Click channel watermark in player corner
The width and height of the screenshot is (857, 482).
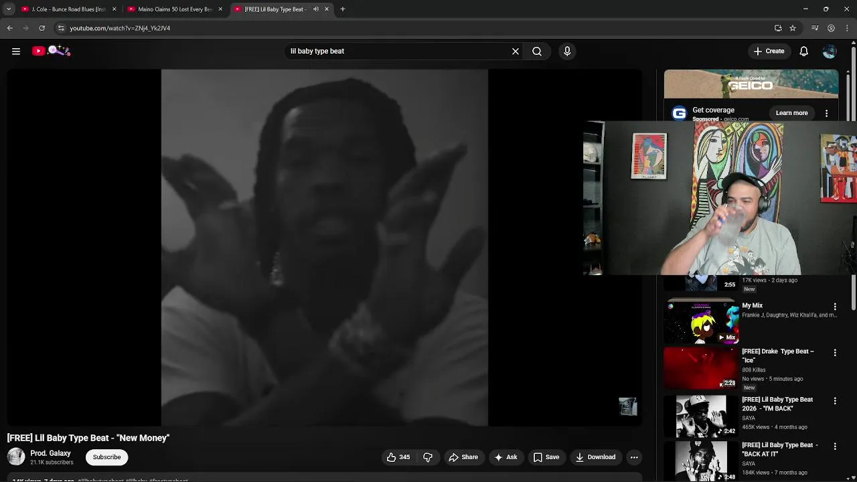point(627,406)
